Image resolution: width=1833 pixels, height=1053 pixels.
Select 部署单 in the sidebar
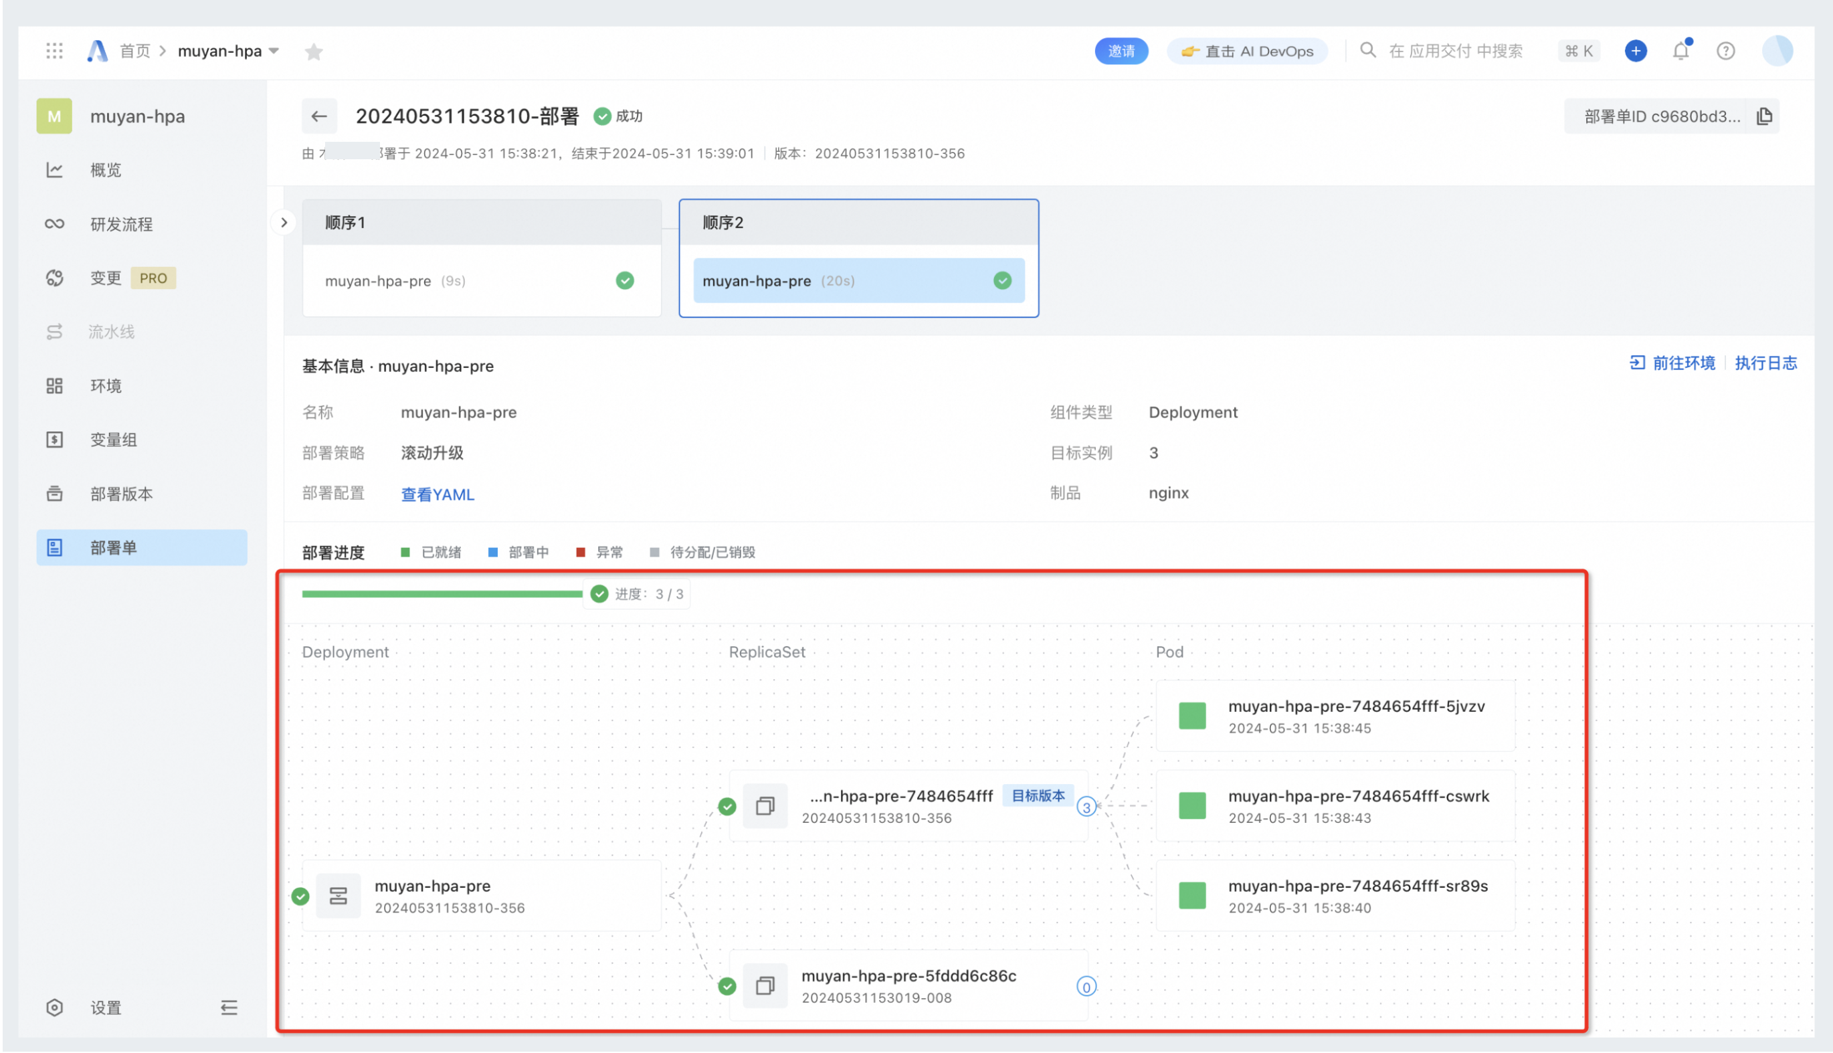(142, 547)
